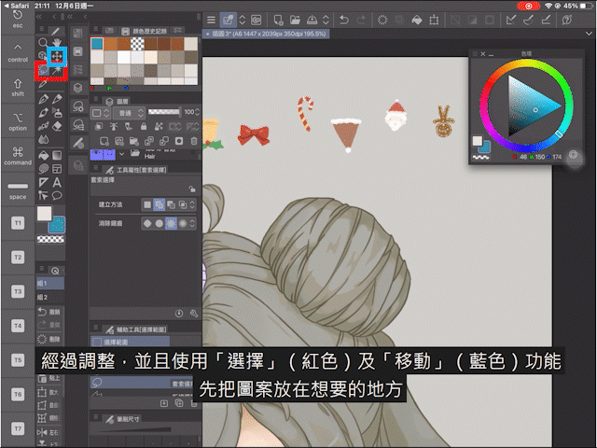
Task: Click the Clip Studio launcher icon
Action: pos(257,20)
